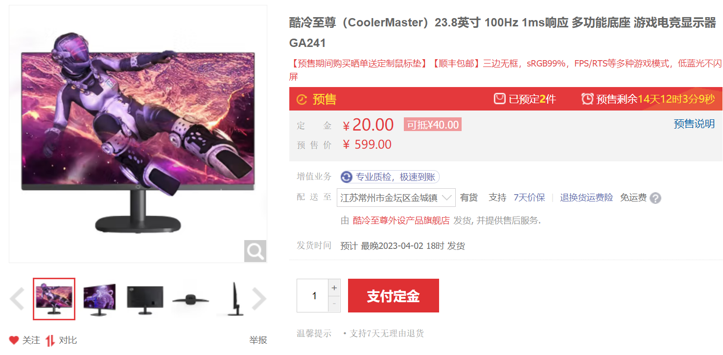723x355 pixels.
Task: Click the 举报 report link
Action: (258, 340)
